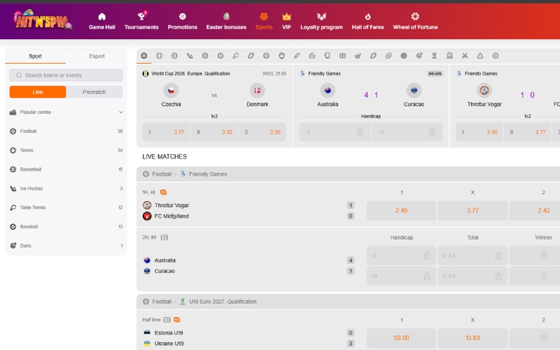Open the Wheel of Fortune icon
The height and width of the screenshot is (350, 560).
[x=415, y=16]
